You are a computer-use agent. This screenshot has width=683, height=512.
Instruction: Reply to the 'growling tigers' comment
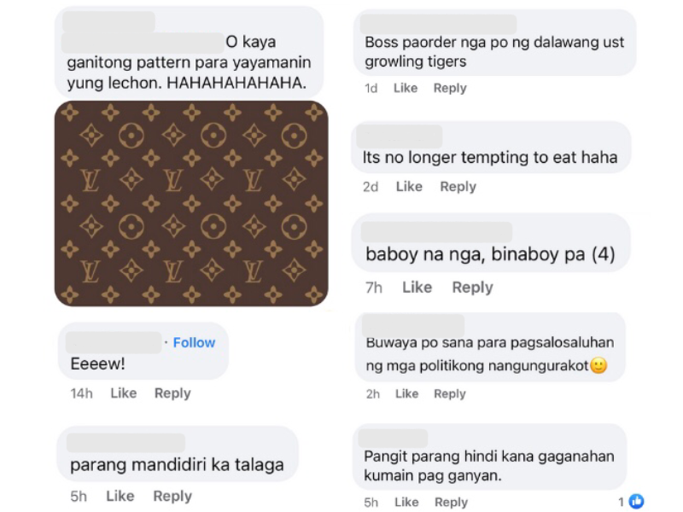pos(450,88)
